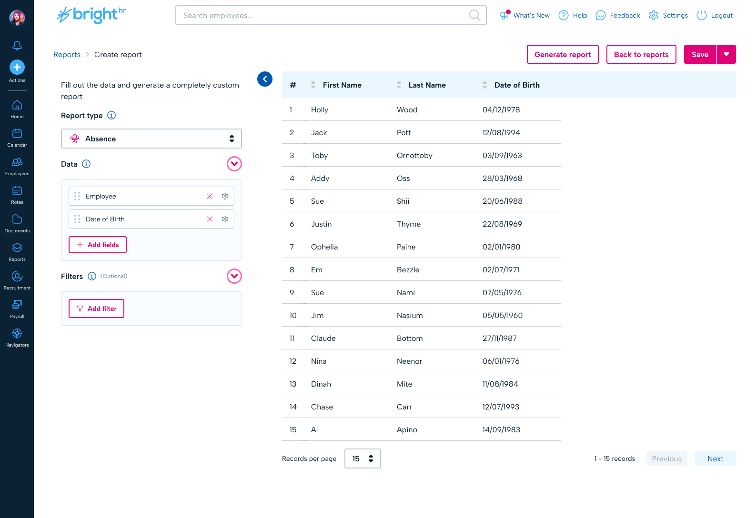Image resolution: width=756 pixels, height=518 pixels.
Task: Click last name Thyme
Action: point(409,224)
